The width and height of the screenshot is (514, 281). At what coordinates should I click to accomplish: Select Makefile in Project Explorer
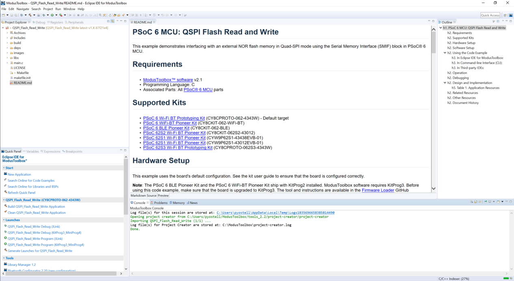[x=23, y=73]
